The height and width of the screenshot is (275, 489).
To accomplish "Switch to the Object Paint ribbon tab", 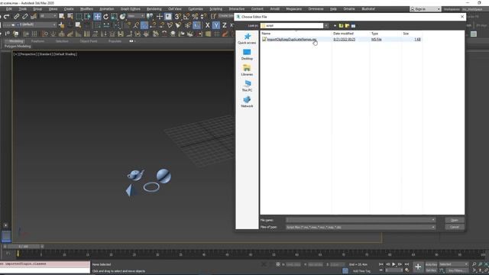I will [89, 41].
